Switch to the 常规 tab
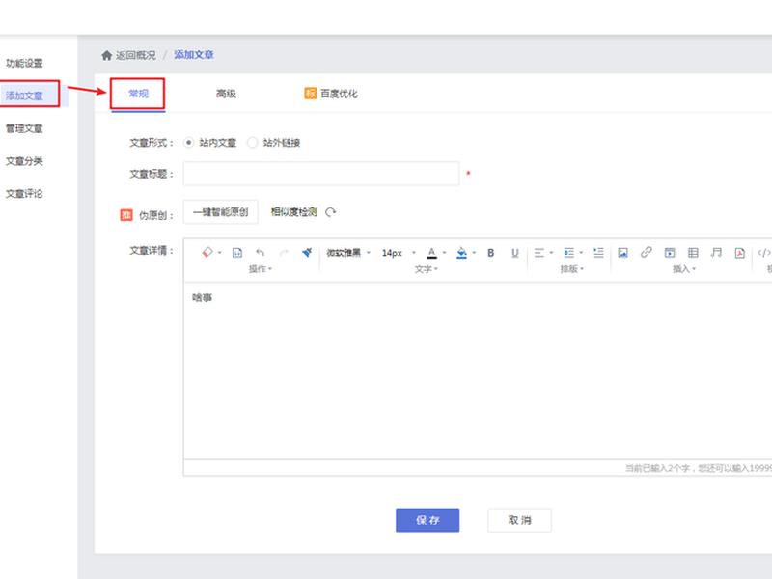This screenshot has width=772, height=579. [x=138, y=94]
